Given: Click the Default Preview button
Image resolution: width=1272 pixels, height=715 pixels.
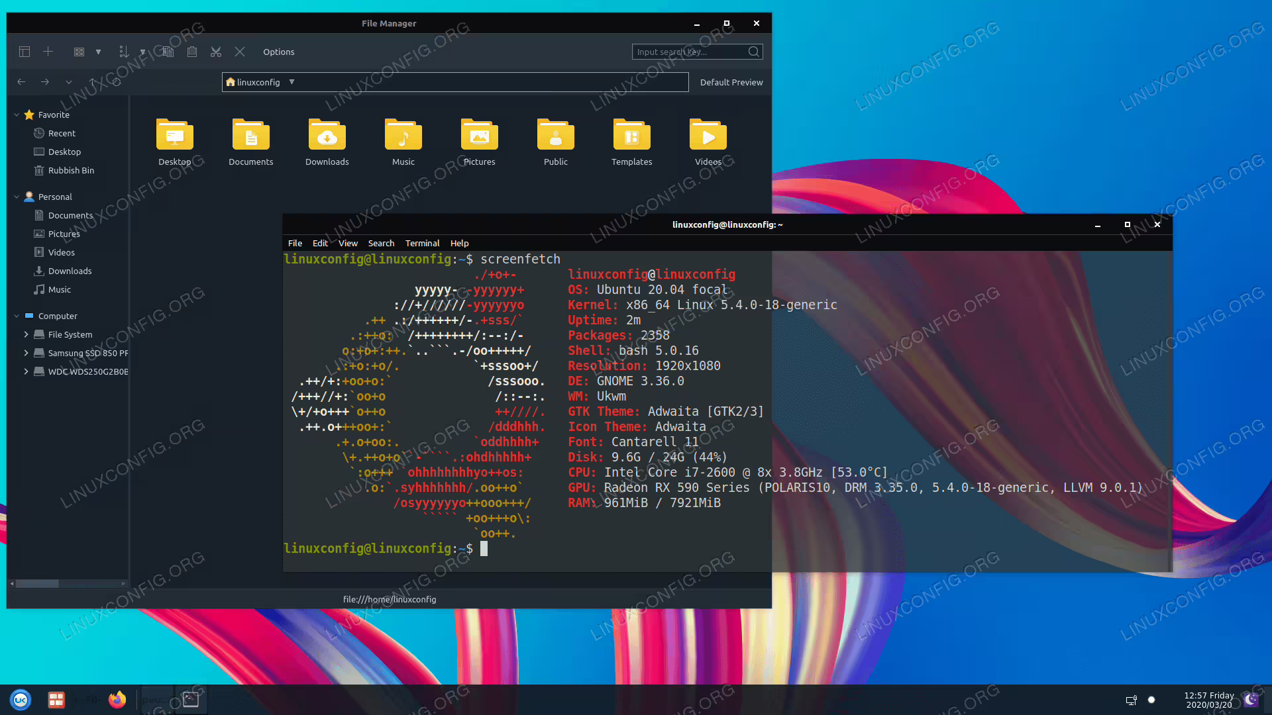Looking at the screenshot, I should pyautogui.click(x=731, y=82).
